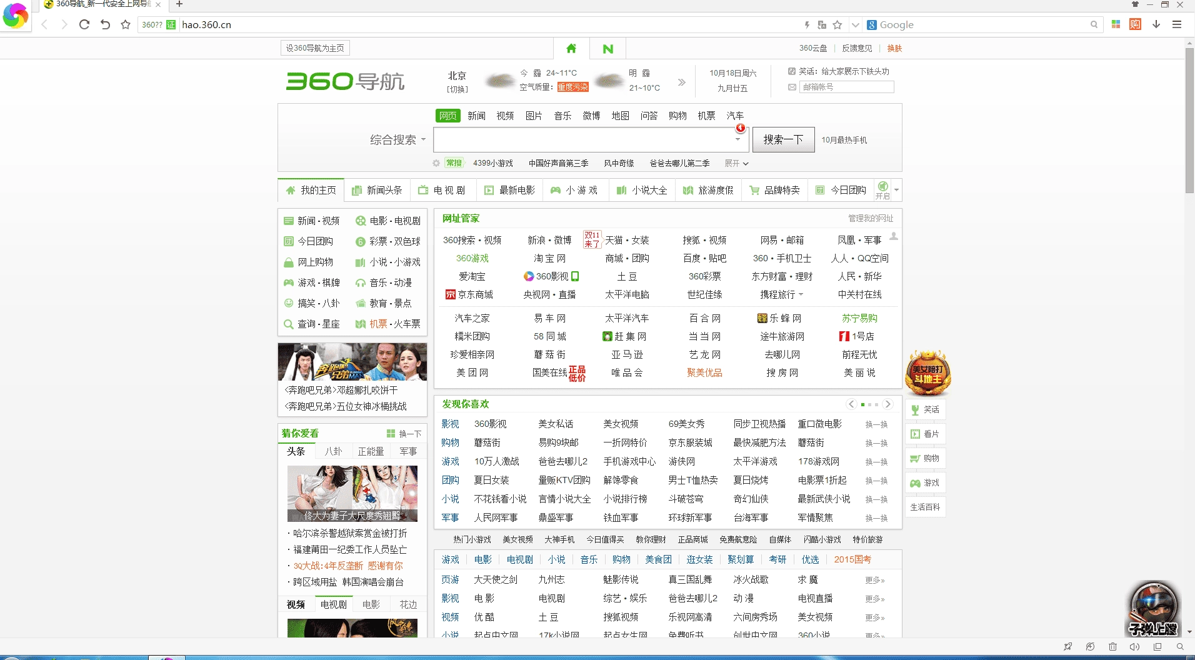1195x660 pixels.
Task: Click the browser forward arrow
Action: pyautogui.click(x=64, y=24)
